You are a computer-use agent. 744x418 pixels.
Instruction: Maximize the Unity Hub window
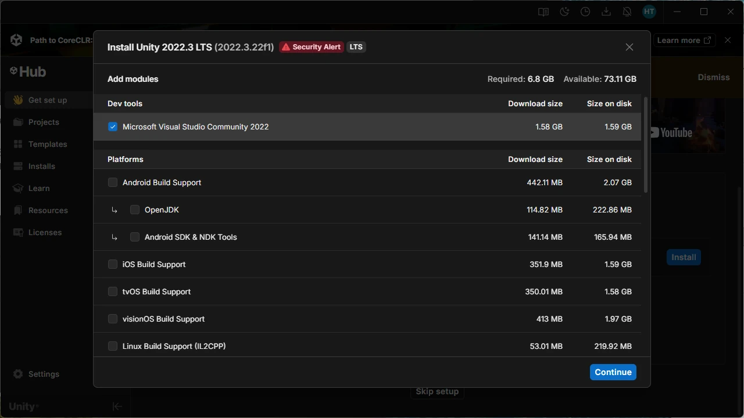pyautogui.click(x=704, y=12)
